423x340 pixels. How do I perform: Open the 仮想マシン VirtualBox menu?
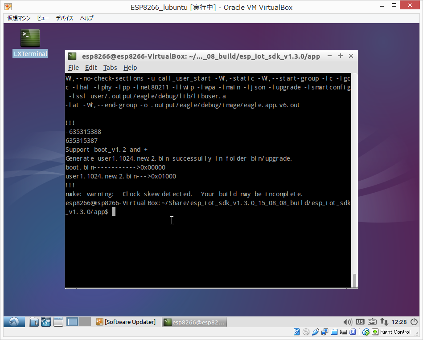point(19,18)
